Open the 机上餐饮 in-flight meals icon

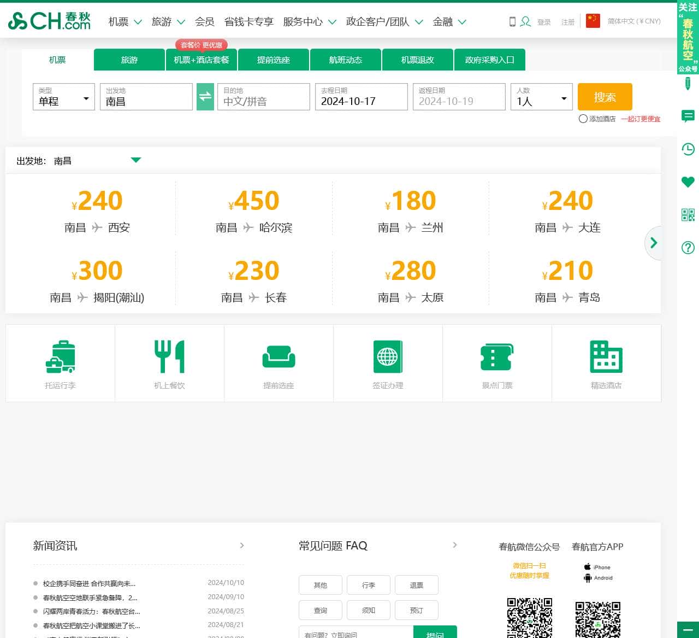pyautogui.click(x=169, y=357)
